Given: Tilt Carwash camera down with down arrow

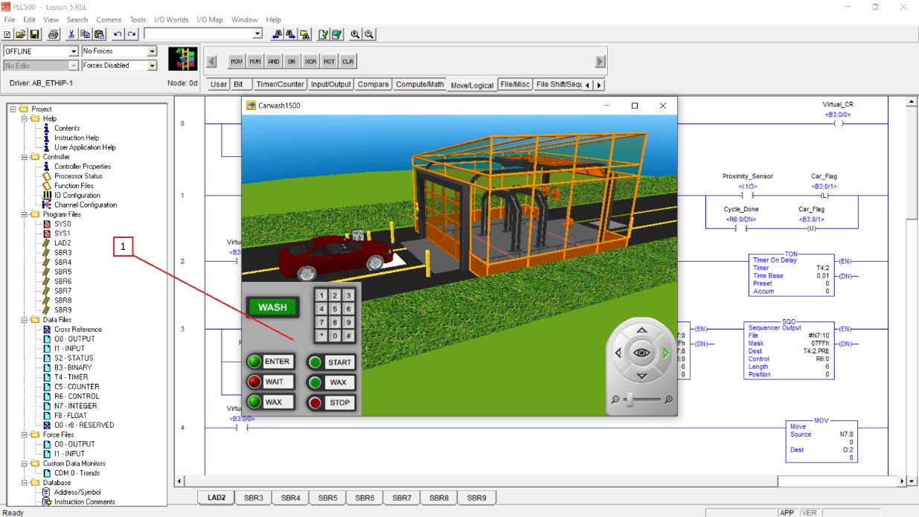Looking at the screenshot, I should [x=642, y=376].
